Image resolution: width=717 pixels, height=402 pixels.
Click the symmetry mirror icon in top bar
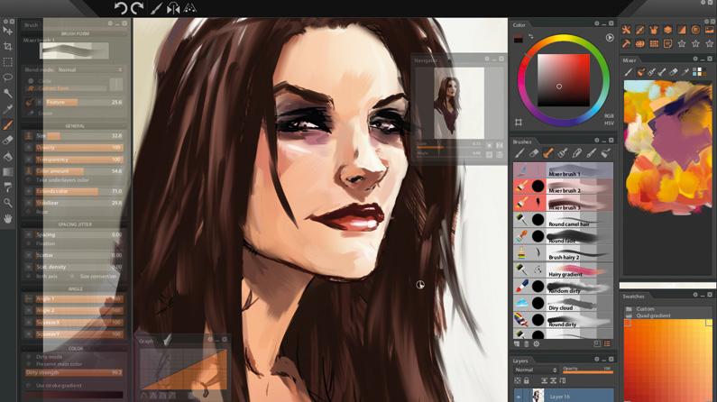pyautogui.click(x=173, y=8)
